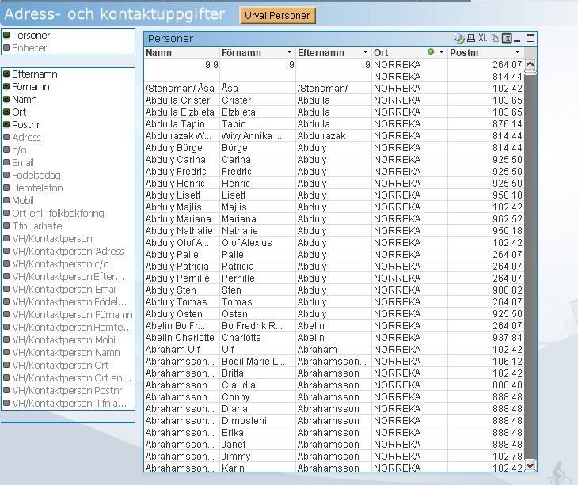Enable the VH/Kontaktperson Ort field
The height and width of the screenshot is (485, 578).
pyautogui.click(x=56, y=366)
